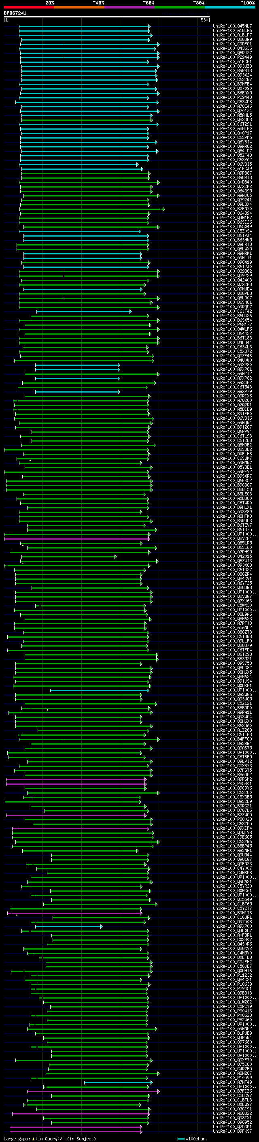Select the UniRef100_A9NNP2 label
The height and width of the screenshot is (1142, 259).
tap(232, 1029)
